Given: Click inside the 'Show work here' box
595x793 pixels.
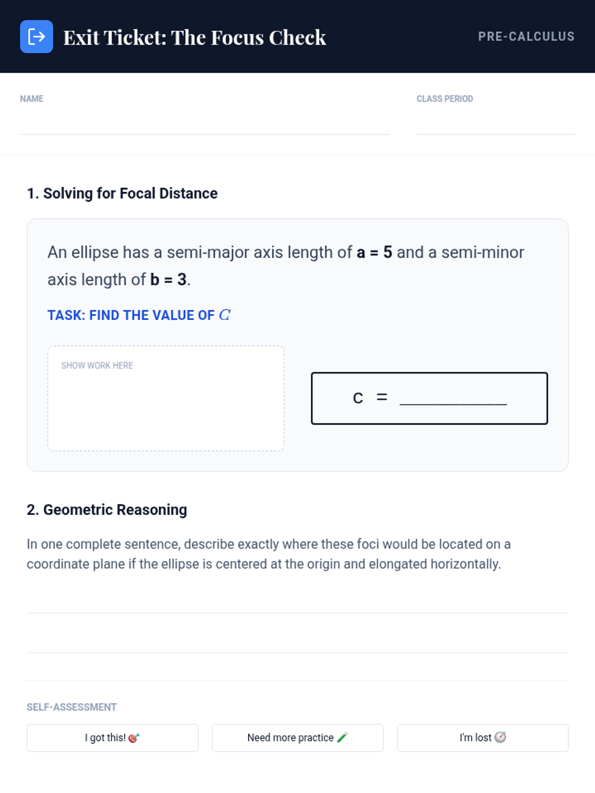Looking at the screenshot, I should point(166,406).
